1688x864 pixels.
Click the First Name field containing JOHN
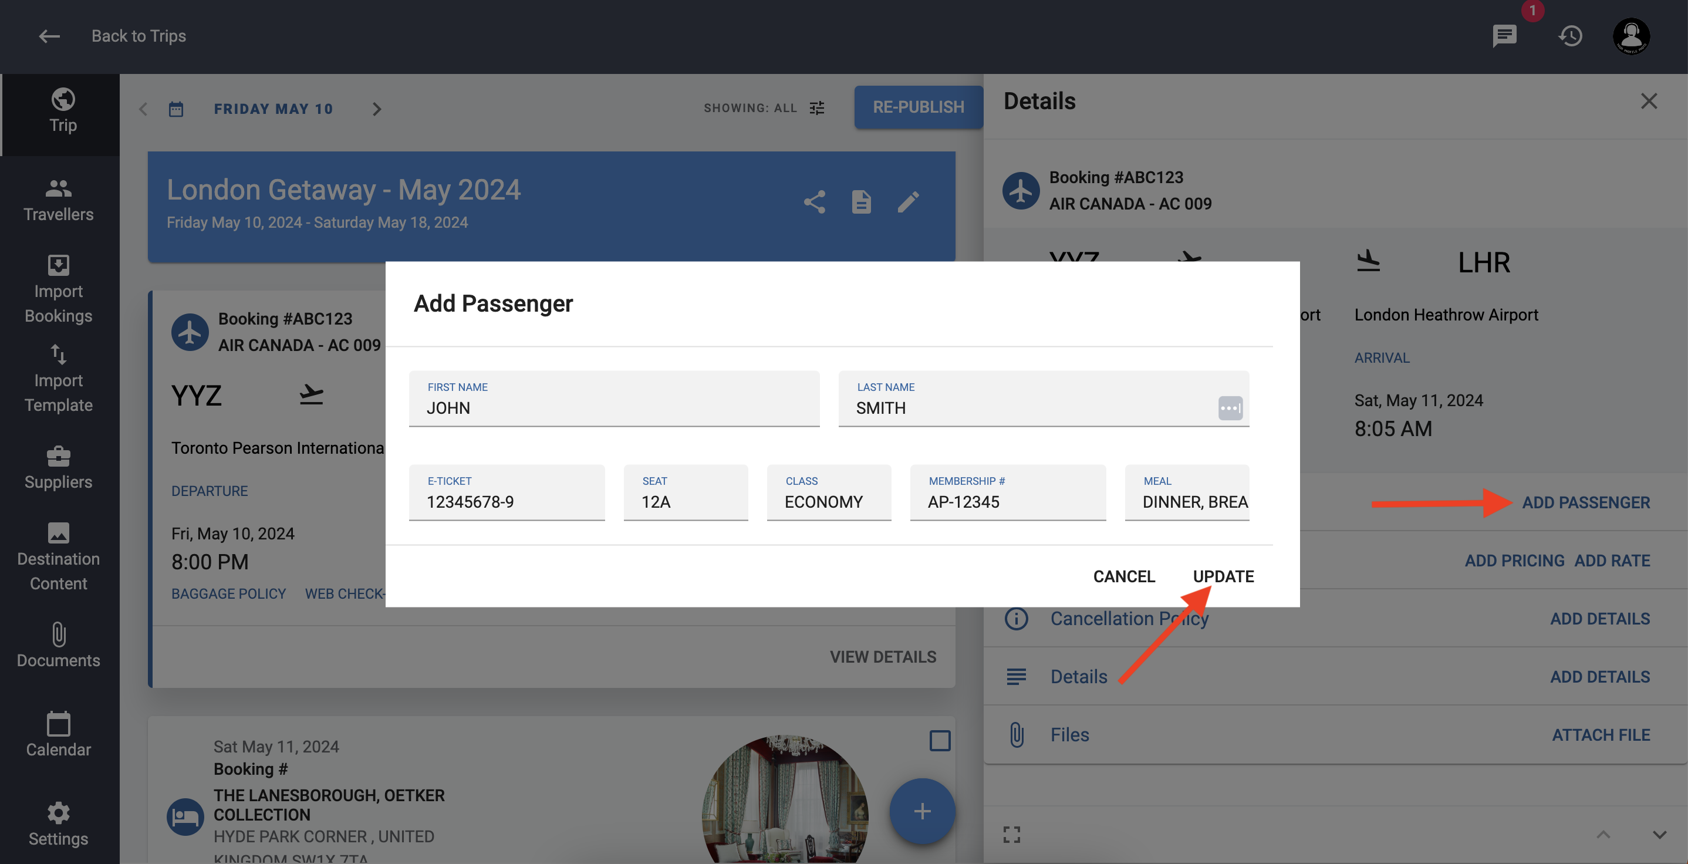614,399
